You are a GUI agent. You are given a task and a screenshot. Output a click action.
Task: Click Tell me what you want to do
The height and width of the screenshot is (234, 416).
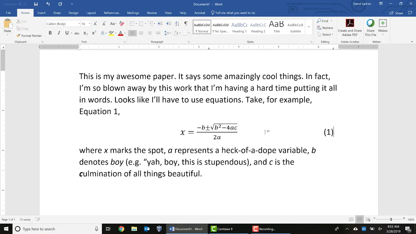[233, 13]
